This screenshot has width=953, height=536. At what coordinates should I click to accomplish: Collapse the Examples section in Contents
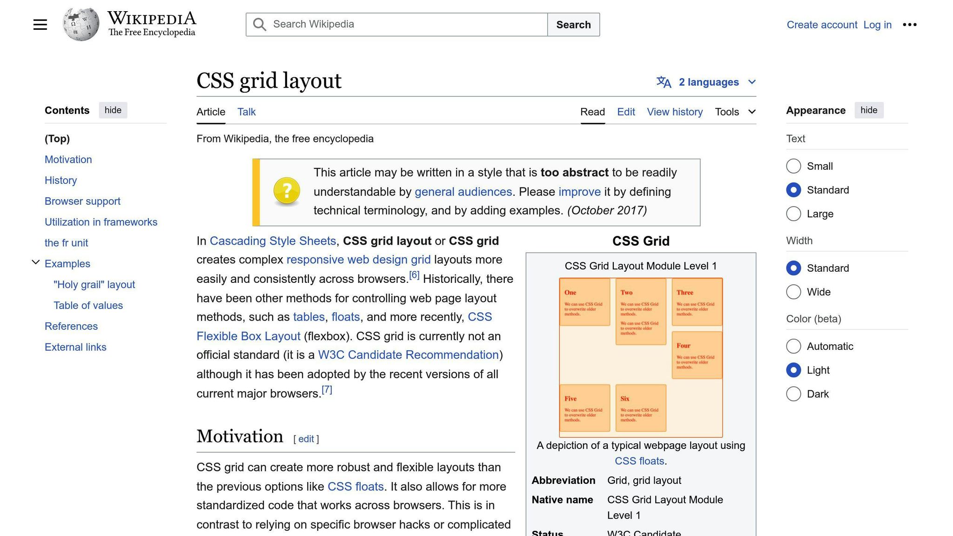click(35, 262)
